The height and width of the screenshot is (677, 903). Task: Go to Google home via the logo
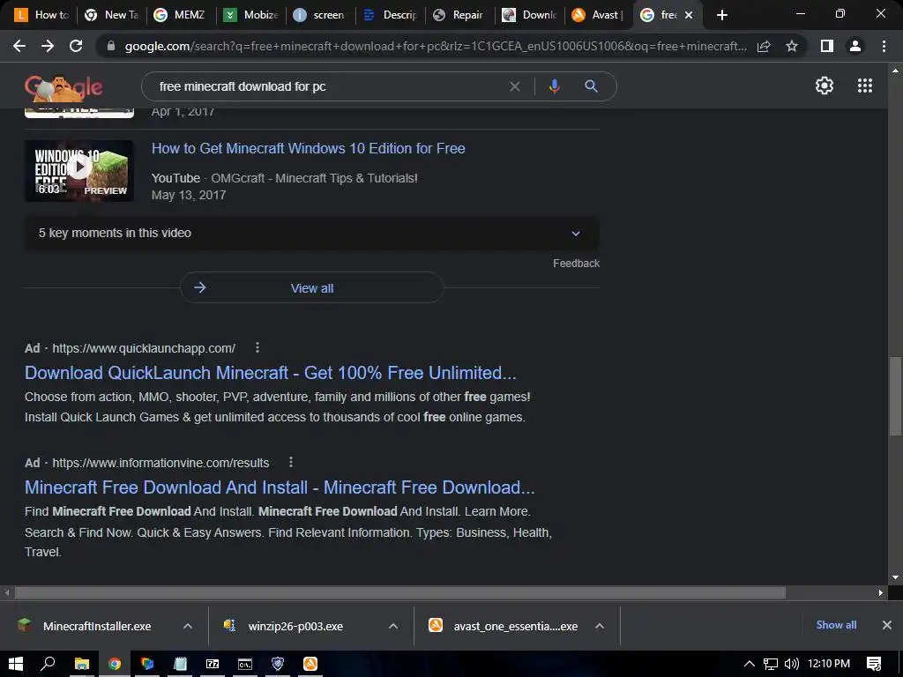click(63, 88)
